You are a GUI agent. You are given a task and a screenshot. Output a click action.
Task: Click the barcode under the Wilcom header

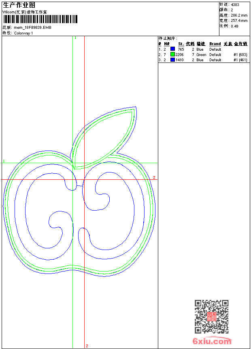(x=40, y=19)
